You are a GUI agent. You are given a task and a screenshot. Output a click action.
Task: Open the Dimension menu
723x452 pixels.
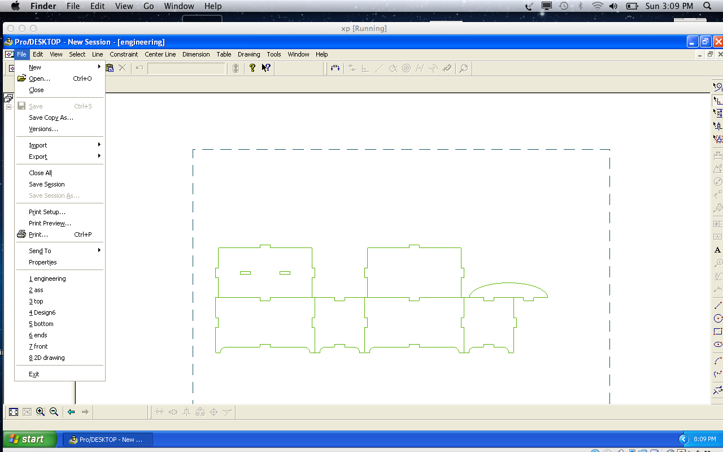196,54
